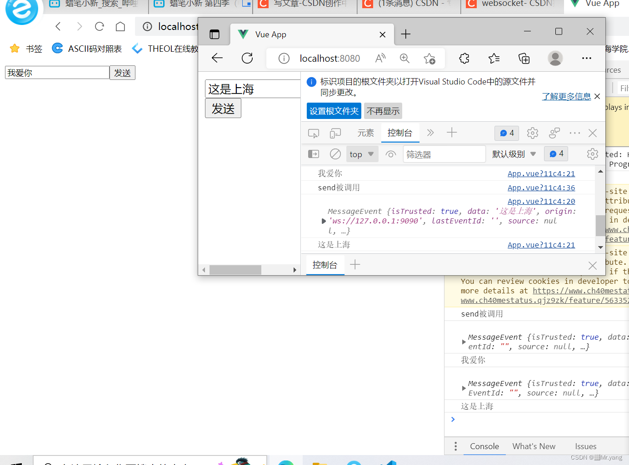The width and height of the screenshot is (629, 465).
Task: Open Edge settings and more menu
Action: click(x=587, y=58)
